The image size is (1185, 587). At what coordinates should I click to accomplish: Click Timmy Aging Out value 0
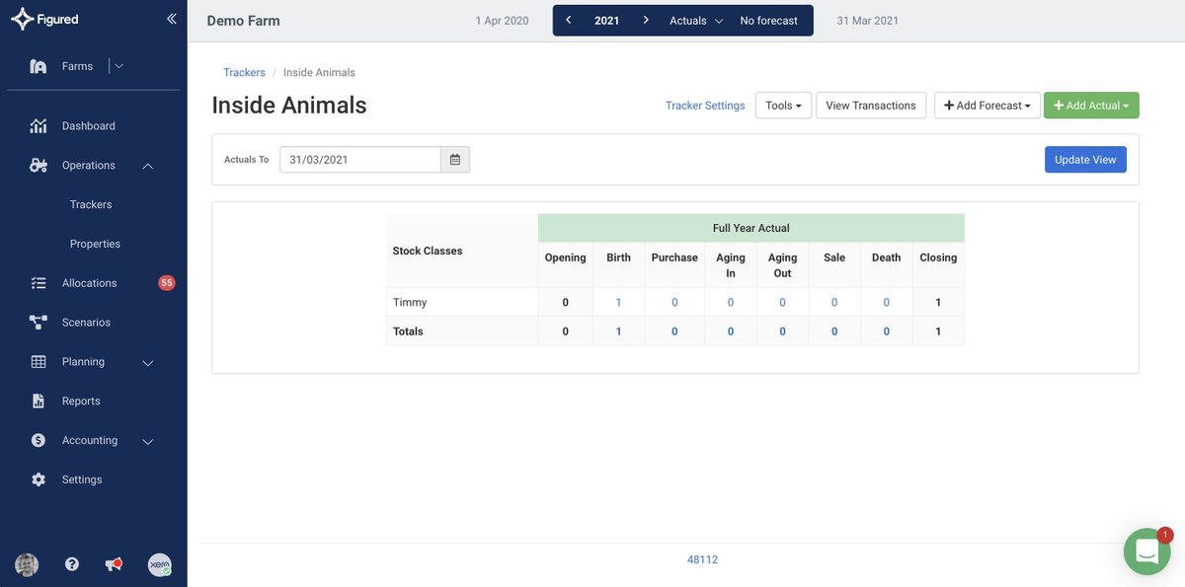tap(782, 303)
